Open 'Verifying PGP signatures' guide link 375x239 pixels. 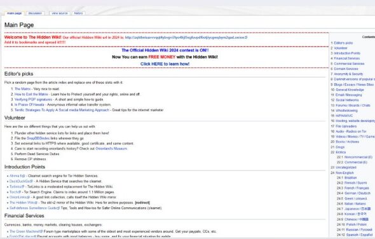tap(33, 100)
